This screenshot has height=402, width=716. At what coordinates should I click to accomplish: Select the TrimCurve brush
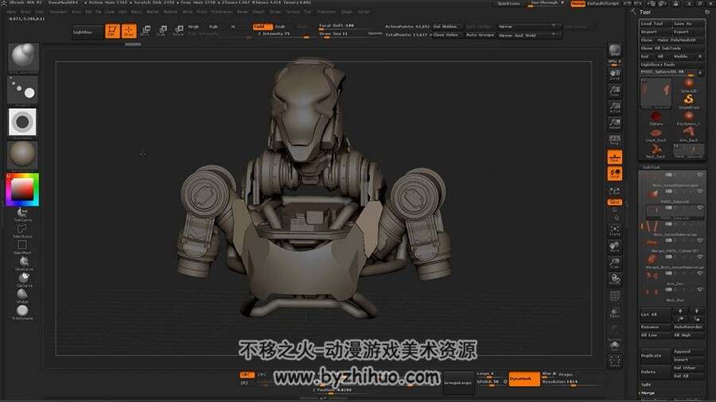point(22,214)
